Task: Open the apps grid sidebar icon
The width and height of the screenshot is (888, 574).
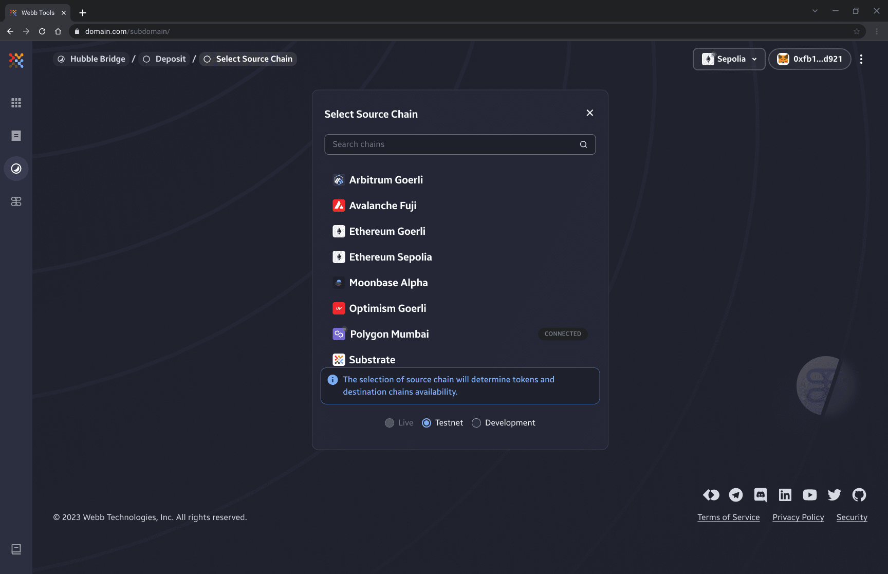Action: (x=16, y=103)
